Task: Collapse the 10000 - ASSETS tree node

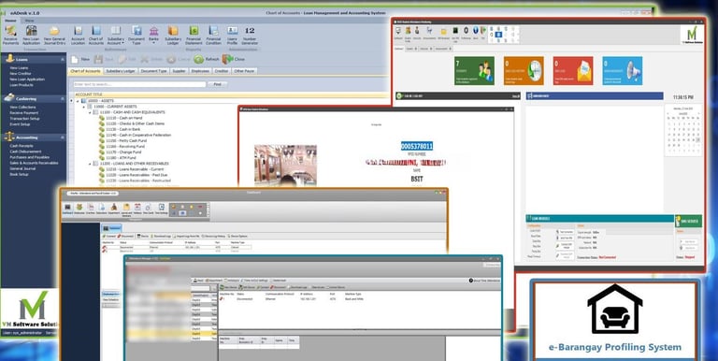Action: click(x=78, y=101)
